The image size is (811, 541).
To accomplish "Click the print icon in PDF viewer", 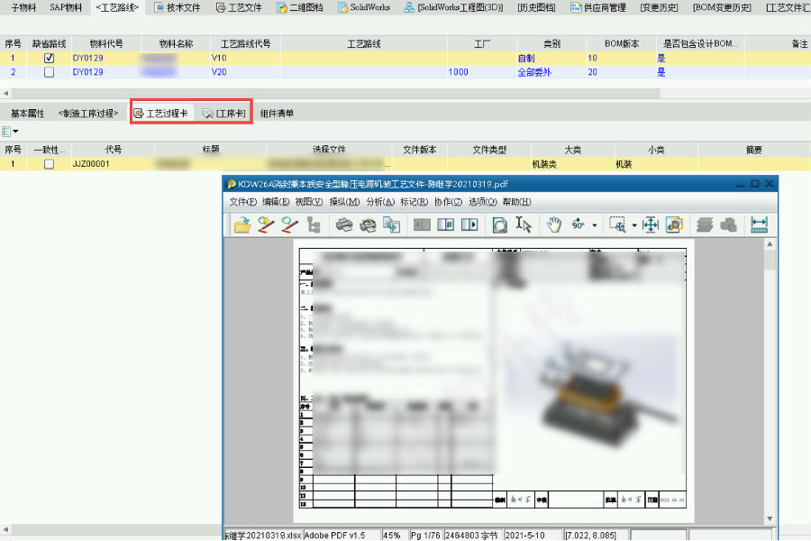I will coord(343,225).
